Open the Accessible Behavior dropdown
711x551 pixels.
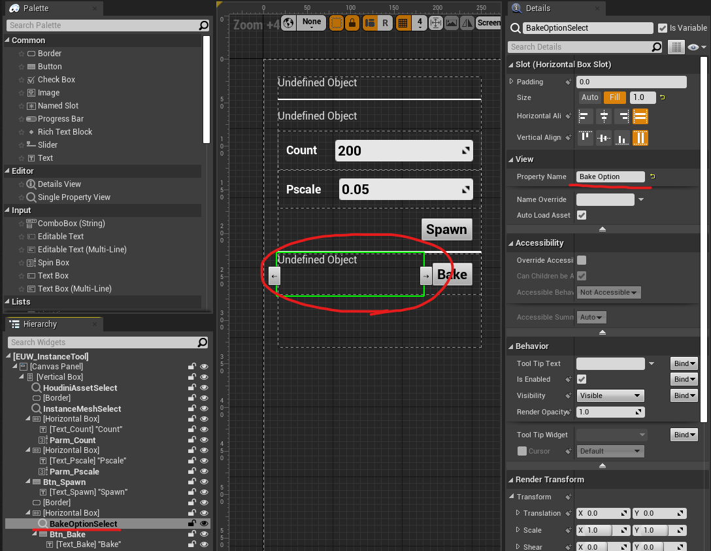pyautogui.click(x=608, y=292)
